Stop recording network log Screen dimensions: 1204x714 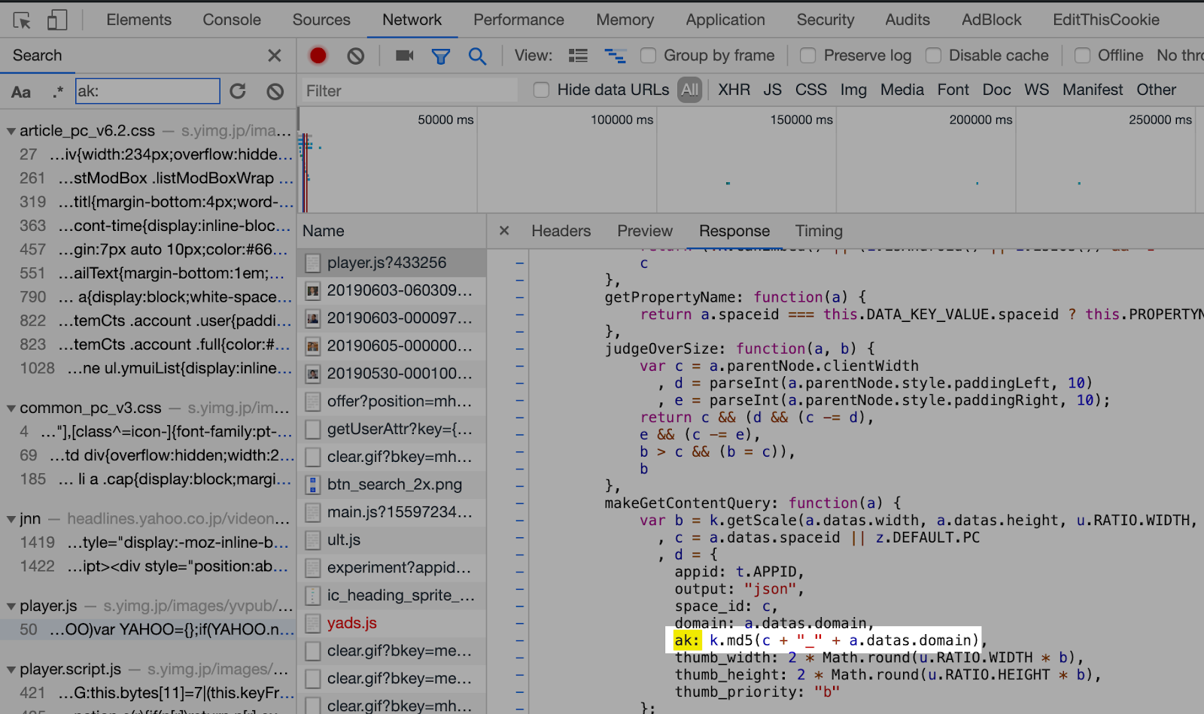click(x=318, y=55)
